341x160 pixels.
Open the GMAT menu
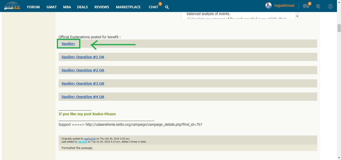pos(51,7)
